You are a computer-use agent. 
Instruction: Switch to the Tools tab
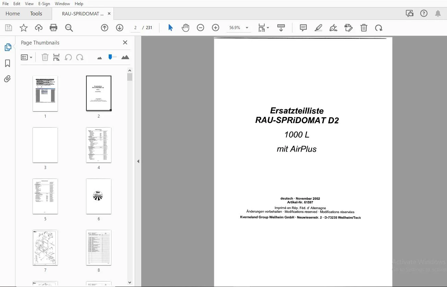[36, 14]
